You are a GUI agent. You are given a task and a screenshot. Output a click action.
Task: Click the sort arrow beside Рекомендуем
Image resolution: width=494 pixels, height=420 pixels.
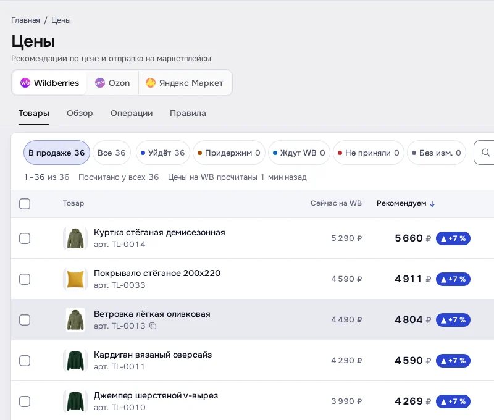click(432, 204)
